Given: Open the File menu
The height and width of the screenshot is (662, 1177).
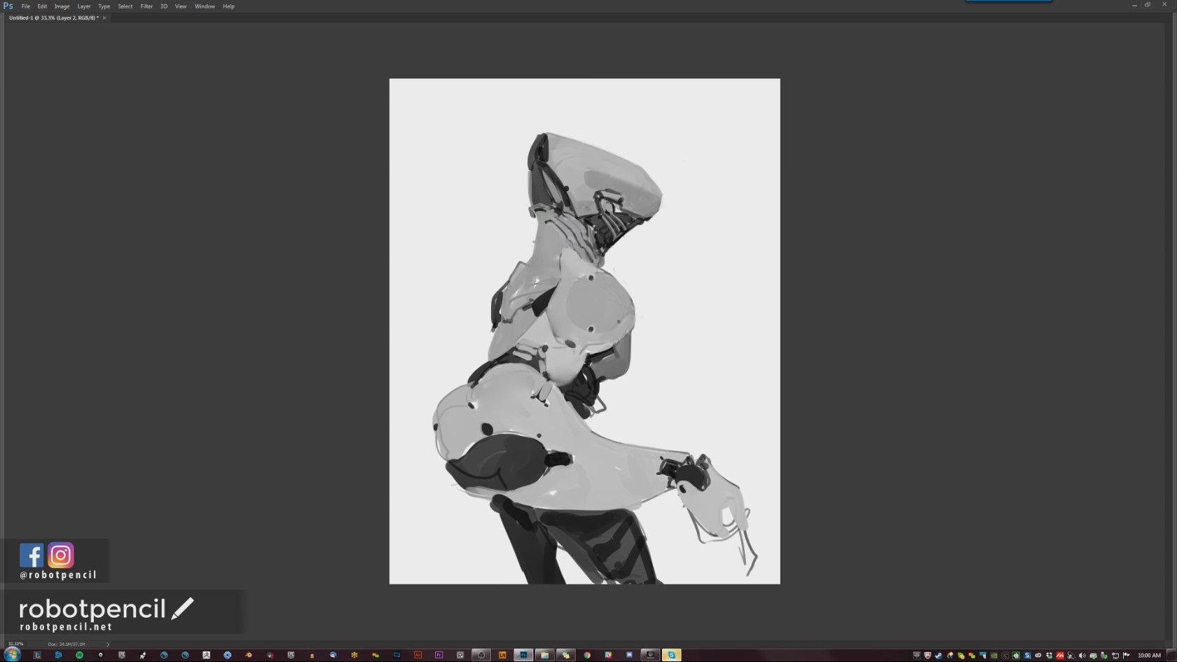Looking at the screenshot, I should click(26, 6).
